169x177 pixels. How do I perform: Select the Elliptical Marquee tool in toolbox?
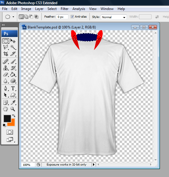(6, 41)
